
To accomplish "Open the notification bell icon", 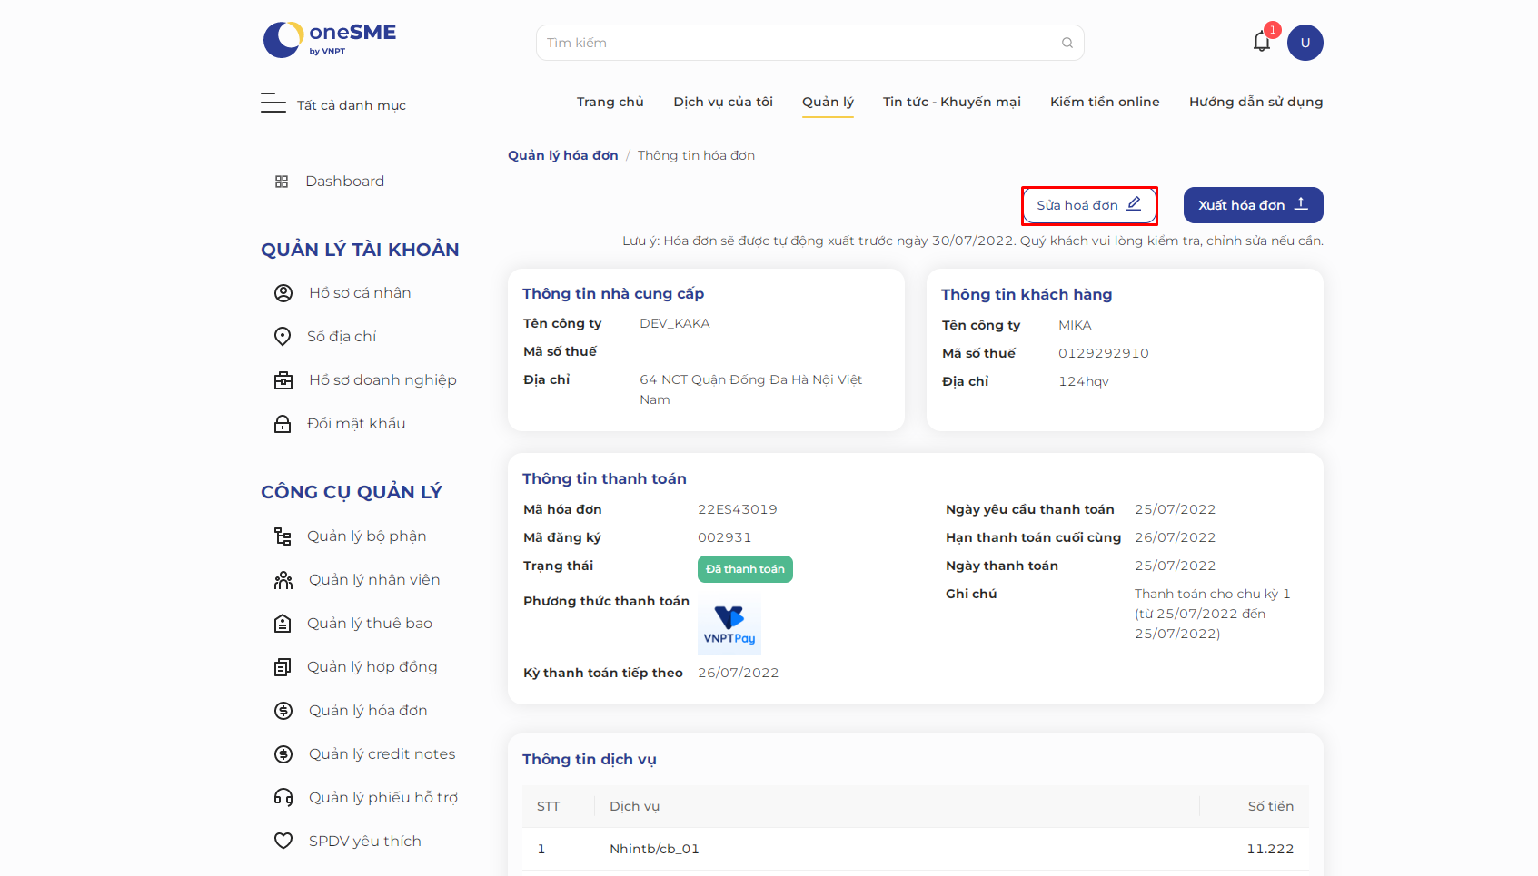I will point(1262,42).
